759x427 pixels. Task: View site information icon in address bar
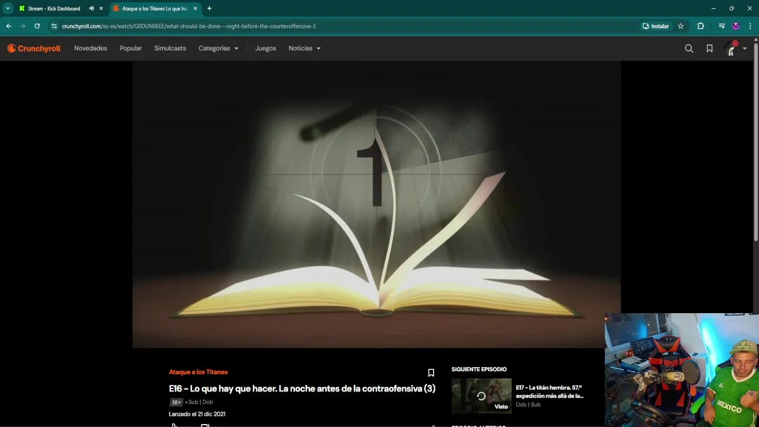pos(54,26)
